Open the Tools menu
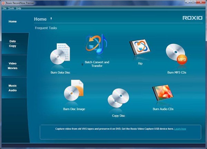This screenshot has height=149, width=207. point(11,8)
